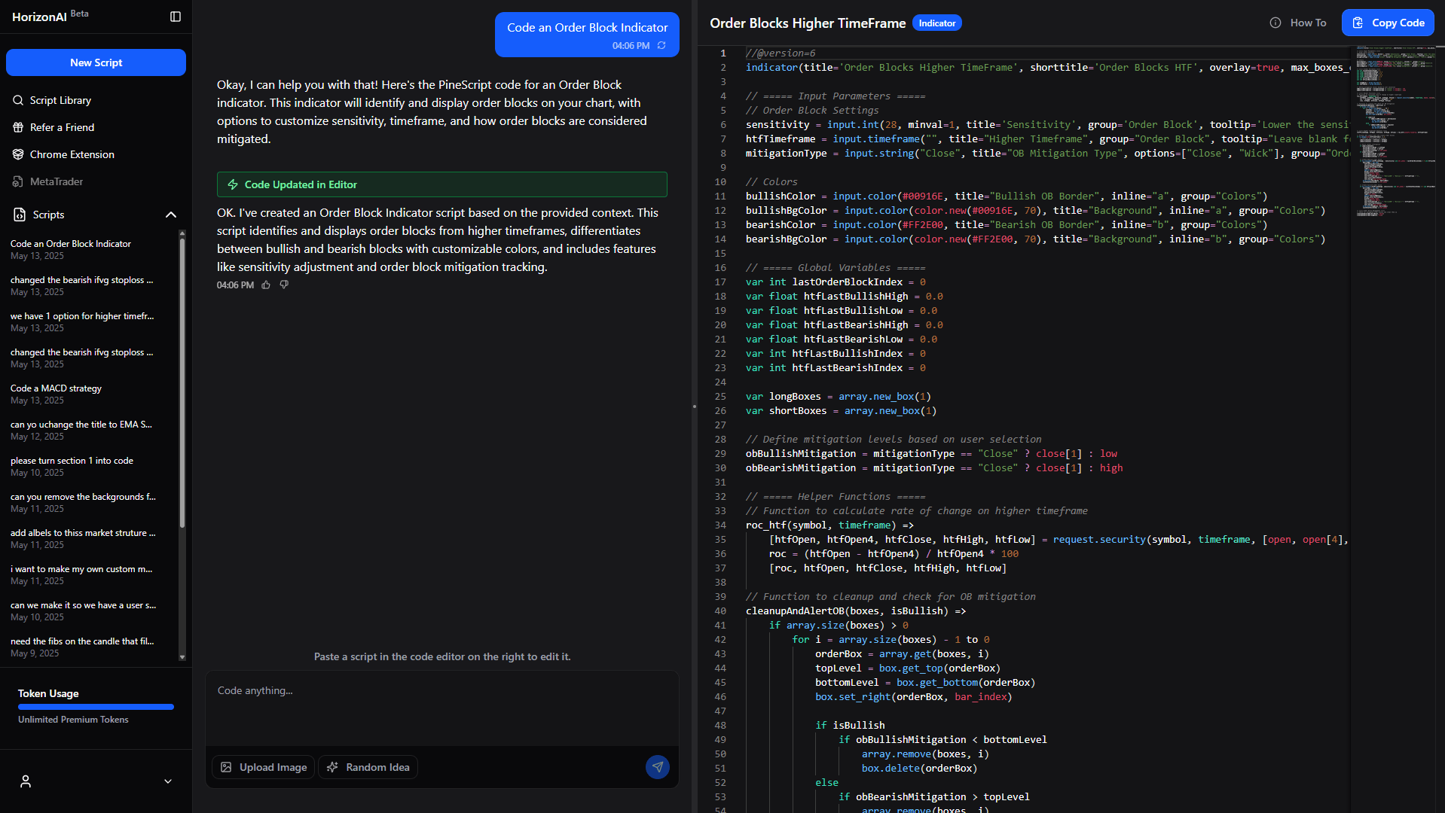Click 'Order Blocks Higher TimeFrame' title
The image size is (1445, 813).
tap(808, 23)
